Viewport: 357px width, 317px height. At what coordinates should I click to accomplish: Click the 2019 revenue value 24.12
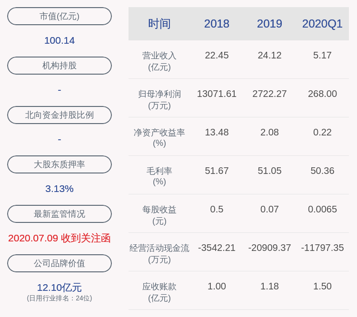pos(269,56)
